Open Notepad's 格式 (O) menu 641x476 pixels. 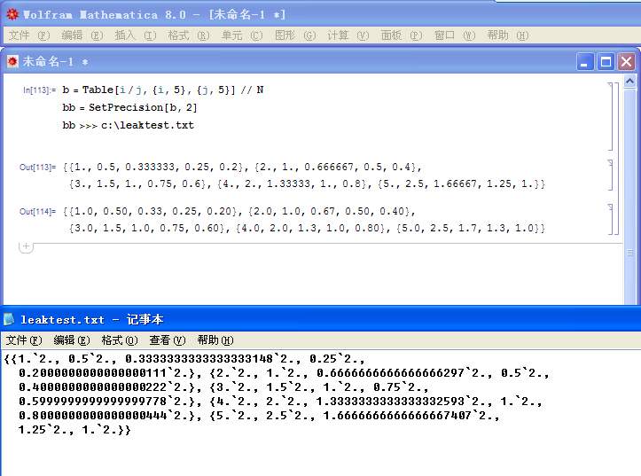(x=120, y=340)
